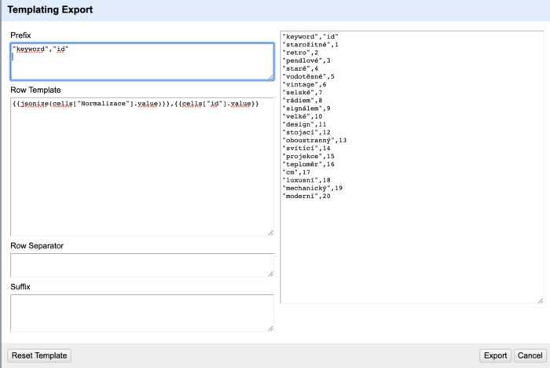Click the "keyword","id" text in Prefix
The image size is (550, 368).
(x=41, y=49)
